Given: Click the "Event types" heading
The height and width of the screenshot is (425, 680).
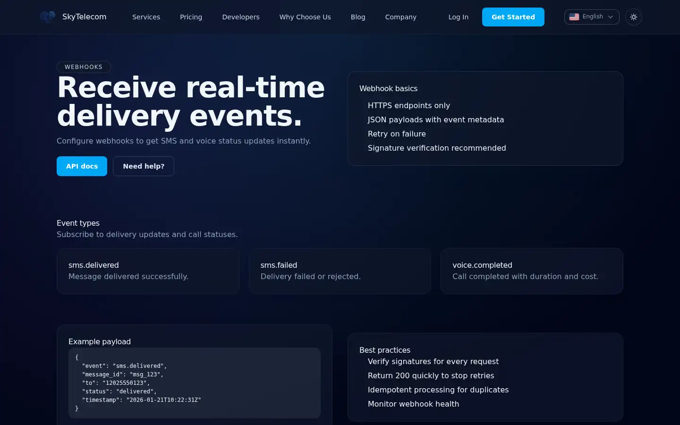Looking at the screenshot, I should [x=78, y=223].
